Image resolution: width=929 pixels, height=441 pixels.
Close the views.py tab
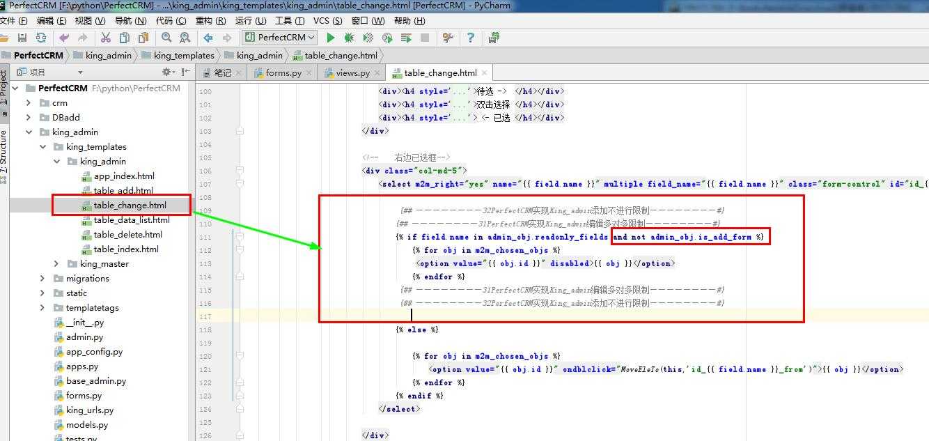pos(377,72)
